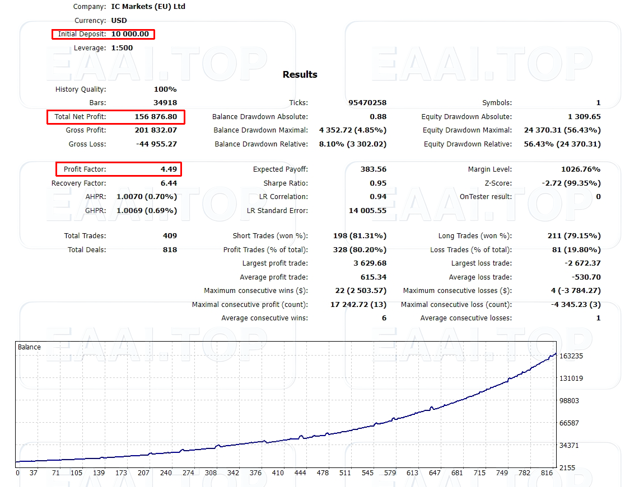Select the Gross Loss value -44 955.27
This screenshot has height=487, width=625.
pyautogui.click(x=156, y=144)
